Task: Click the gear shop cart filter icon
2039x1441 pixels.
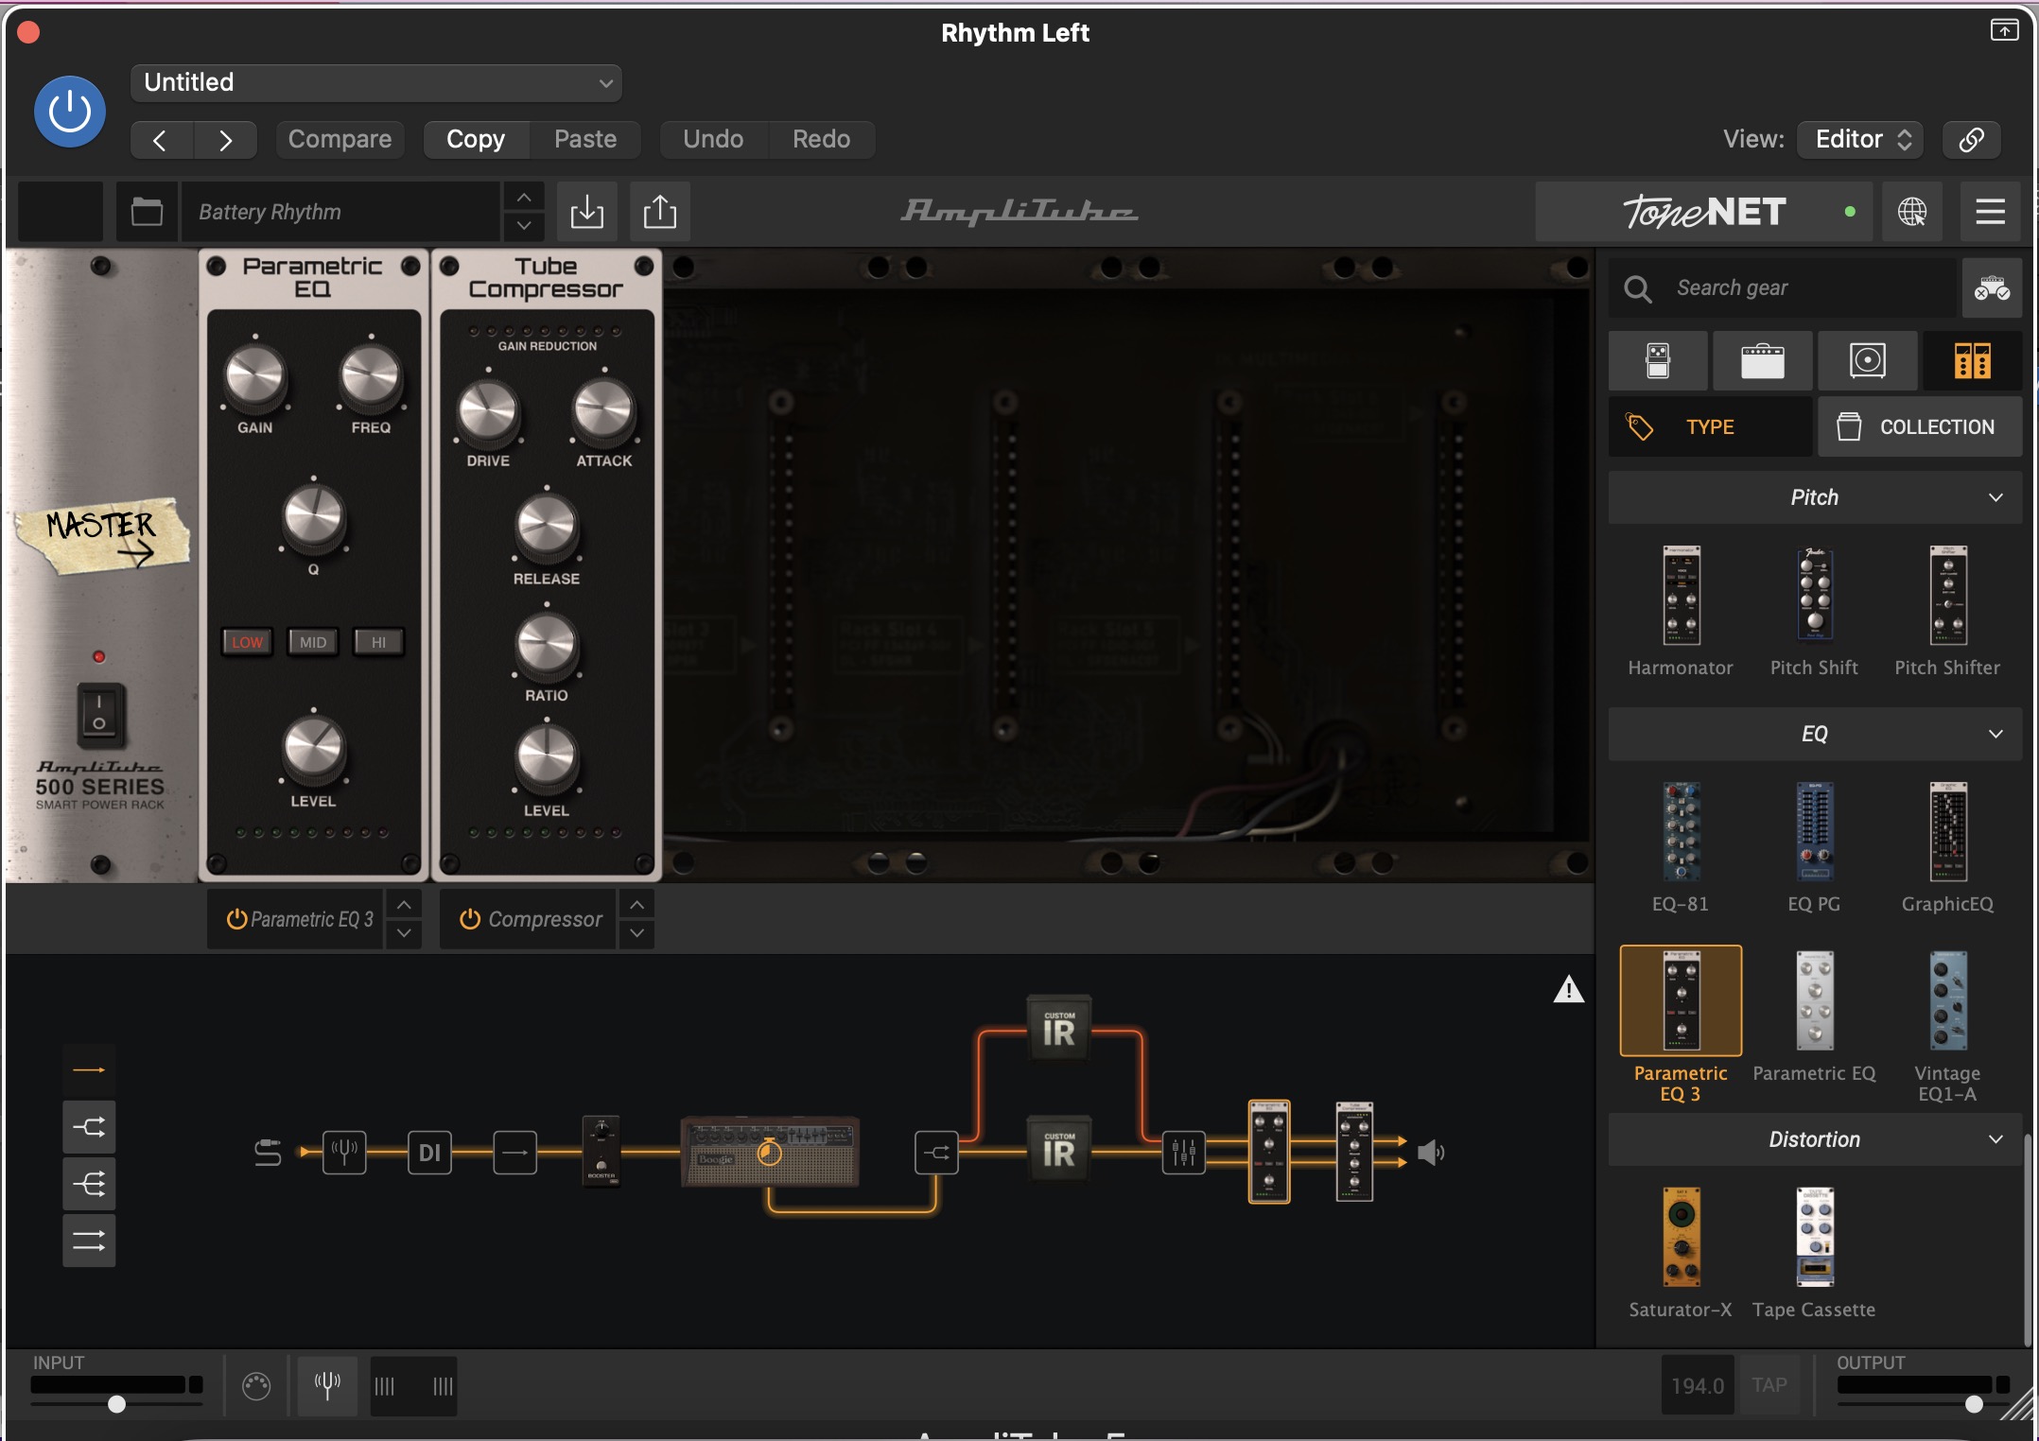Action: [x=1992, y=288]
